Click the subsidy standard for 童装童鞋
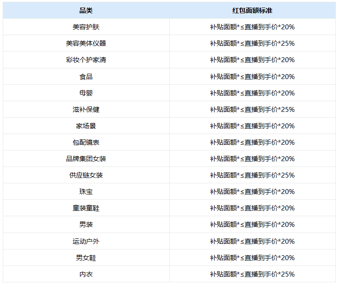Viewport: 339px width, 285px height. click(x=252, y=208)
